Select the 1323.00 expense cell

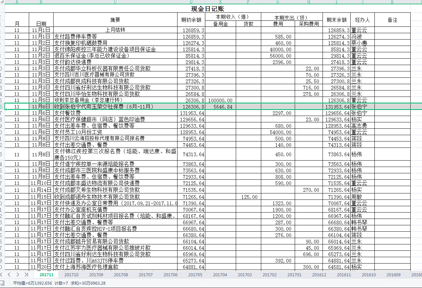click(278, 203)
